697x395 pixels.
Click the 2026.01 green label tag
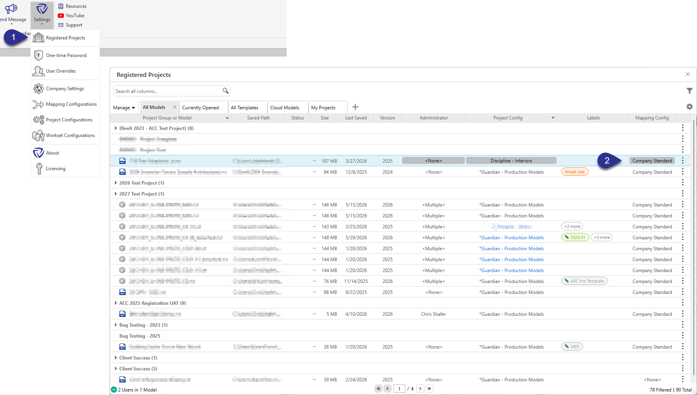575,237
